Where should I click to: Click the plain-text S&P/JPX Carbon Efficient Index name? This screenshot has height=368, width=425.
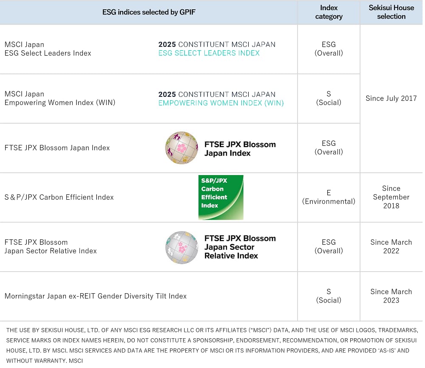pyautogui.click(x=59, y=197)
